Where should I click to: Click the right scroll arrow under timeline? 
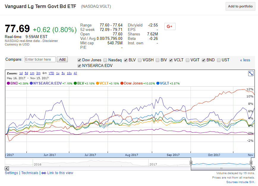[253, 168]
